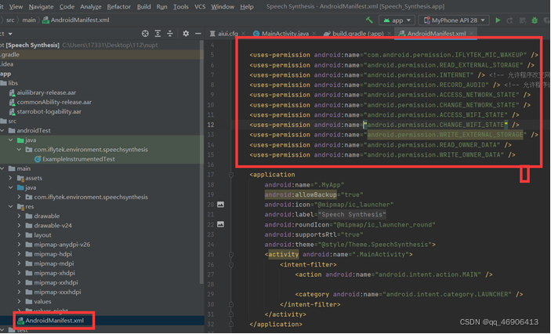Screen dimensions: 551x334
Task: Expand the drawable folder
Action: coord(19,216)
